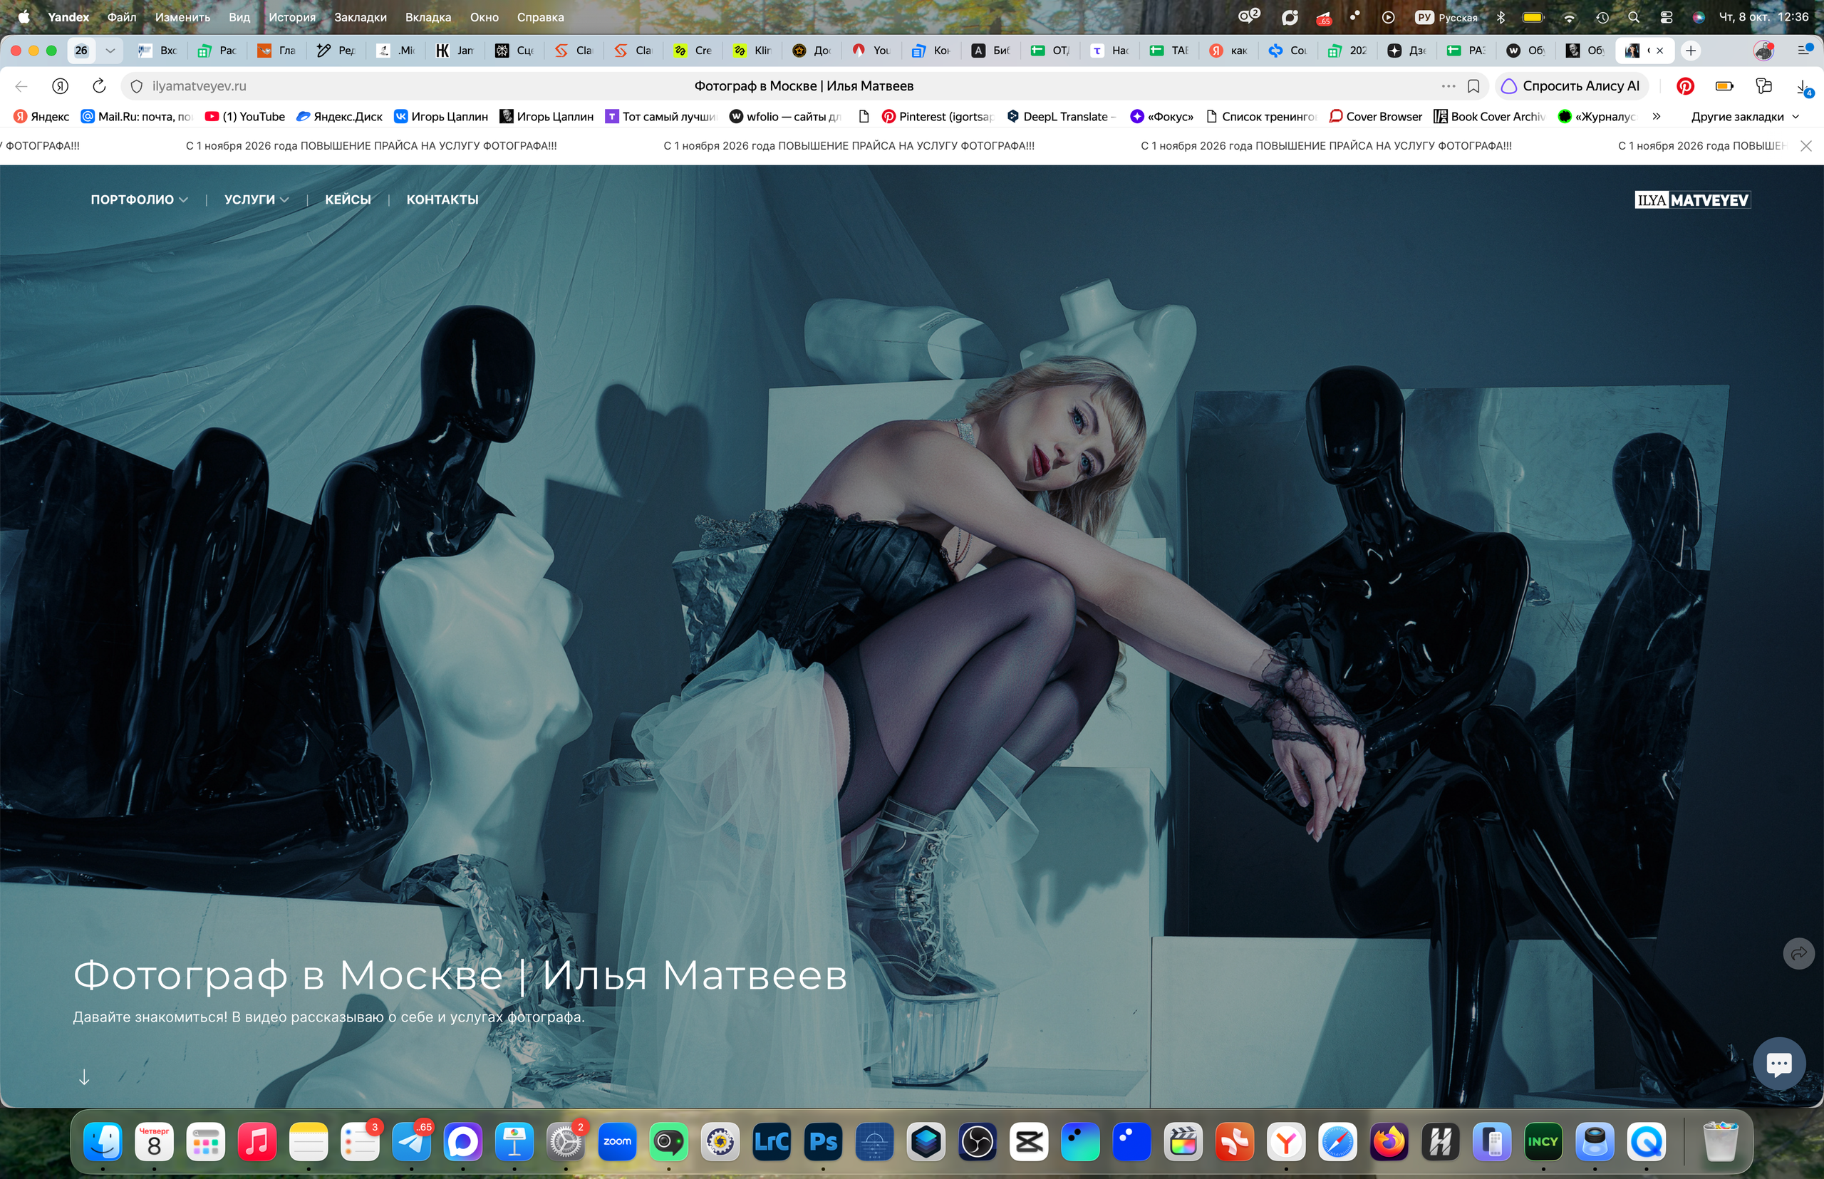Open the Pinterest extension icon
The width and height of the screenshot is (1824, 1179).
coord(1685,85)
